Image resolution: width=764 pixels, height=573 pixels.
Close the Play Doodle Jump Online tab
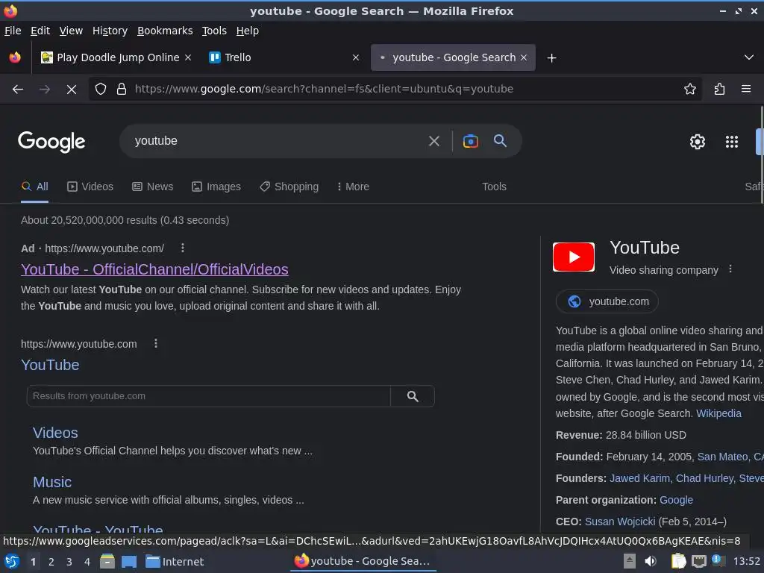[x=188, y=57]
